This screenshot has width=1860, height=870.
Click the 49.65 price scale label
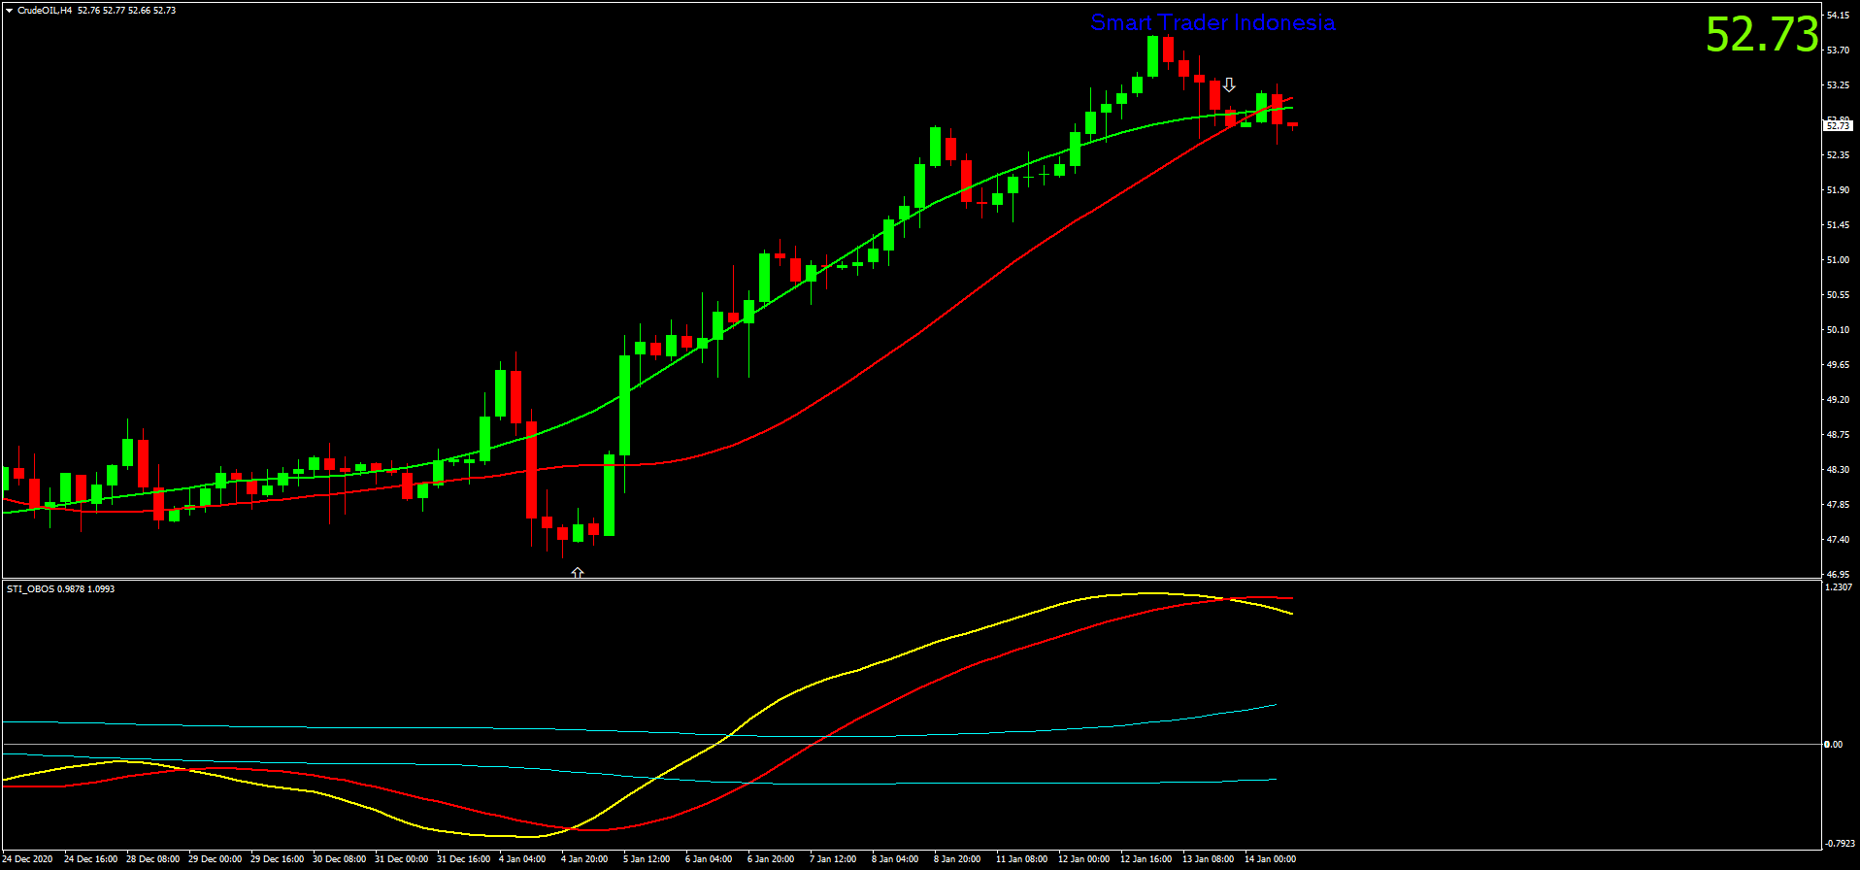[x=1838, y=365]
